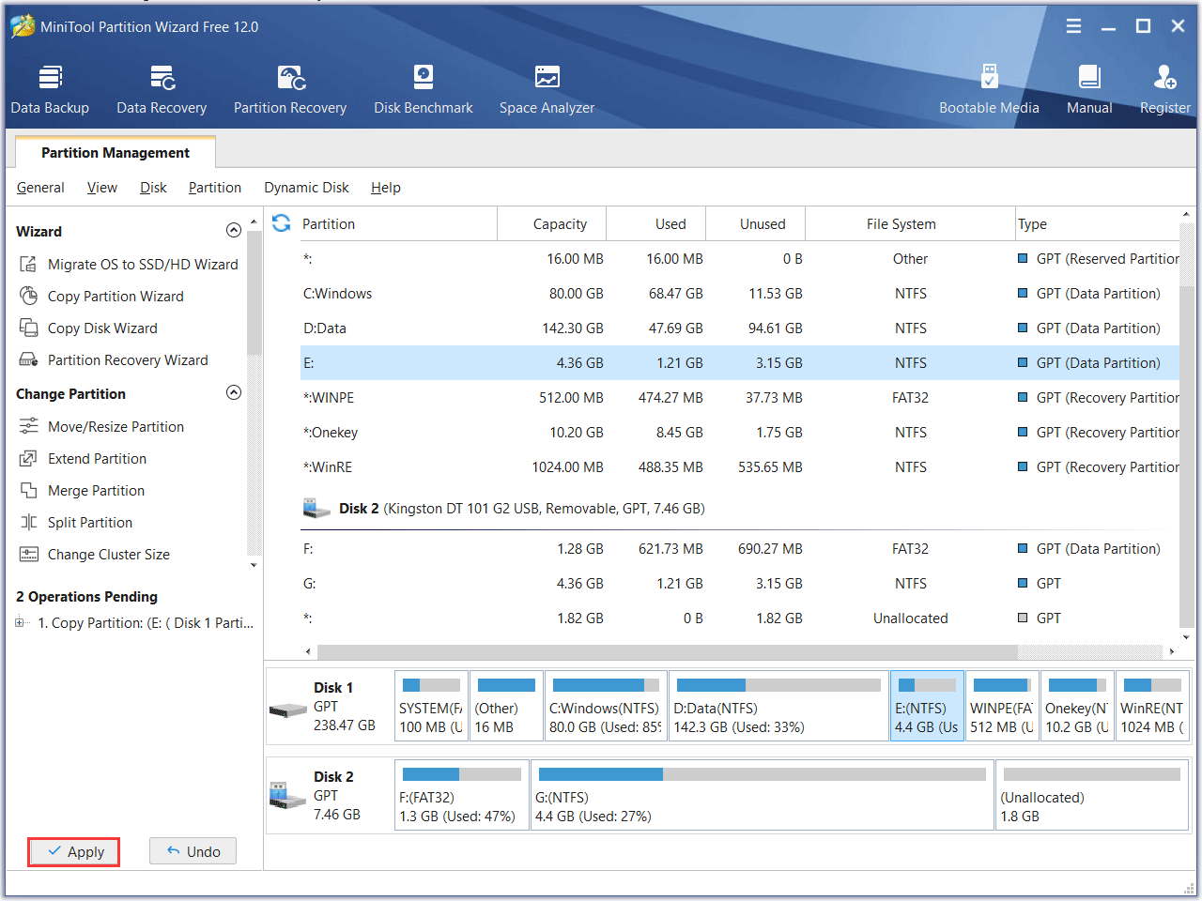Select the G:(NTFS) block in Disk 2 map
The width and height of the screenshot is (1202, 901).
(x=763, y=795)
